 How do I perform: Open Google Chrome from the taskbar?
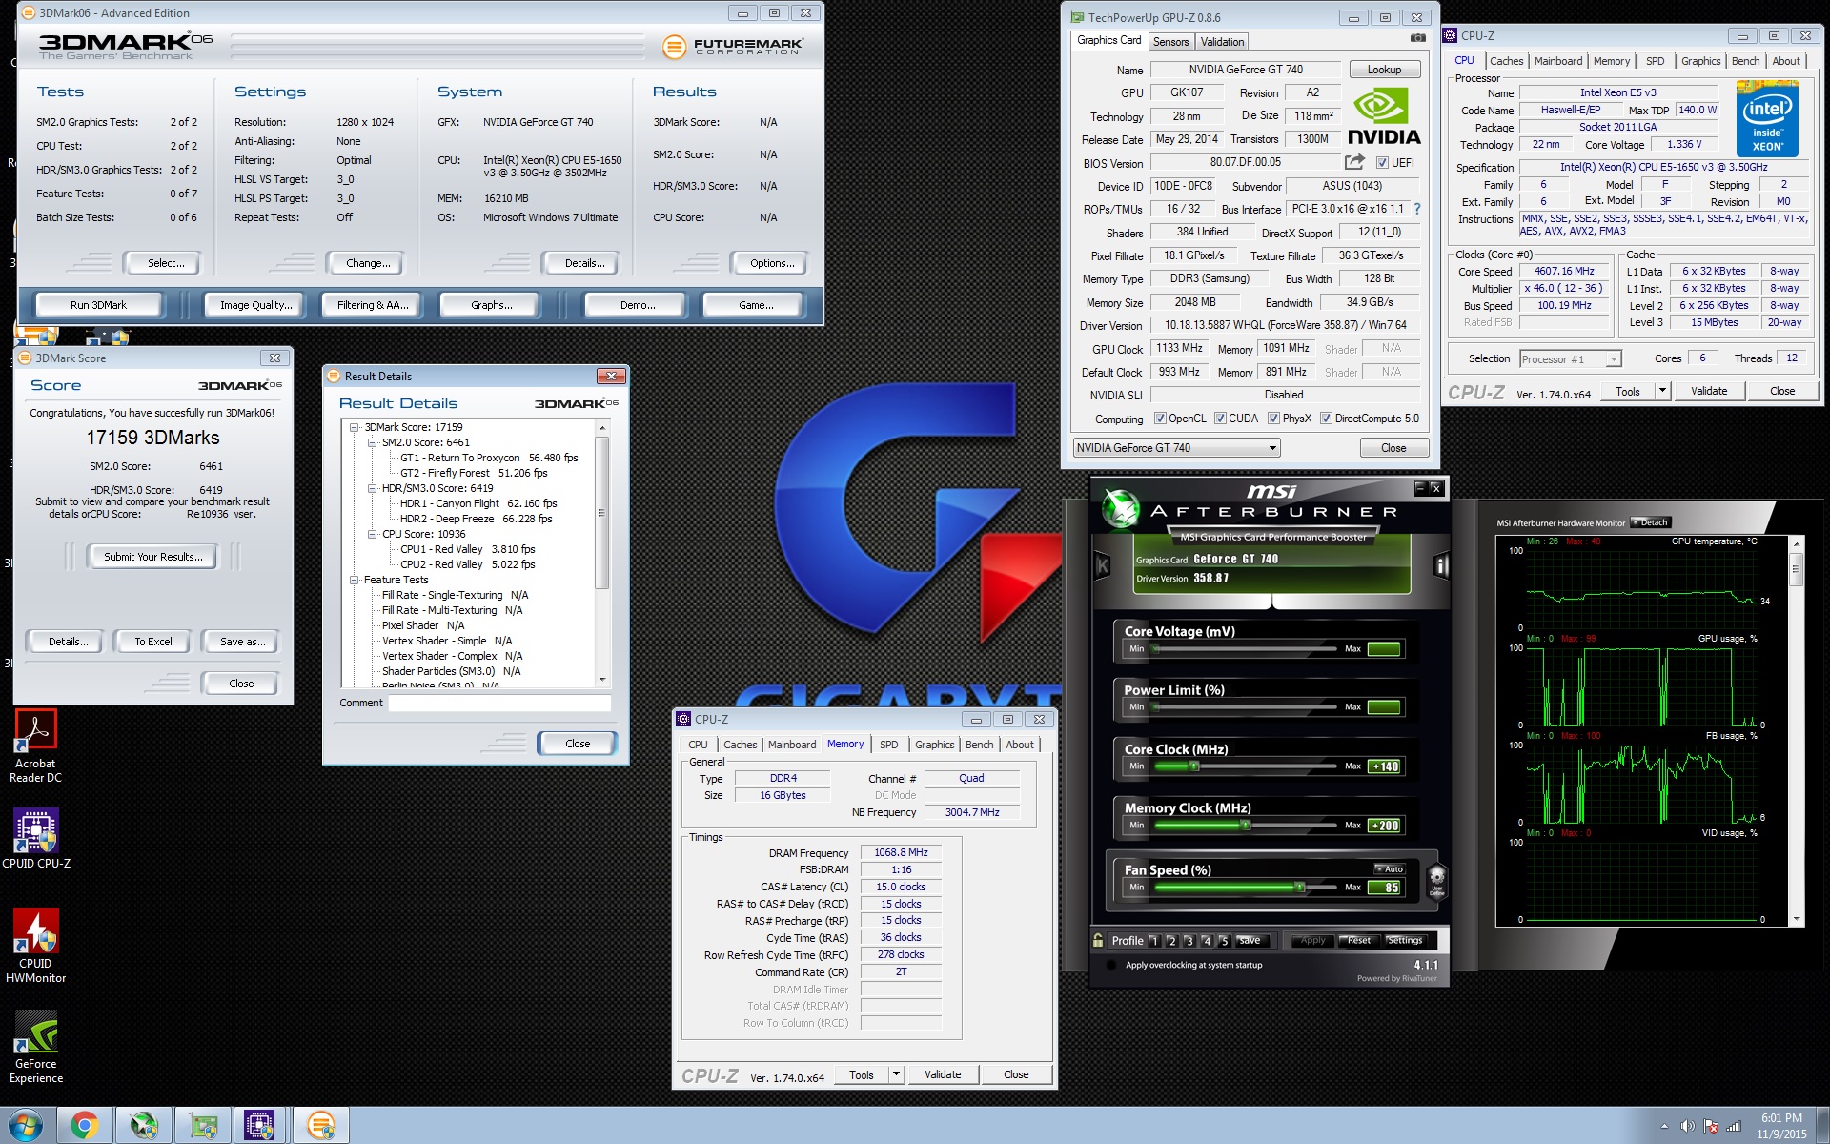(84, 1126)
